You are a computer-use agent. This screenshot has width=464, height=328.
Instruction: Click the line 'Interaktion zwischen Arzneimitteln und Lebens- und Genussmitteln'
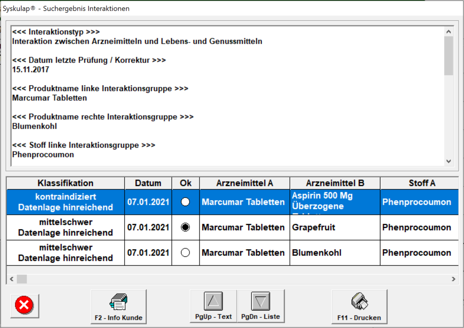[x=137, y=41]
